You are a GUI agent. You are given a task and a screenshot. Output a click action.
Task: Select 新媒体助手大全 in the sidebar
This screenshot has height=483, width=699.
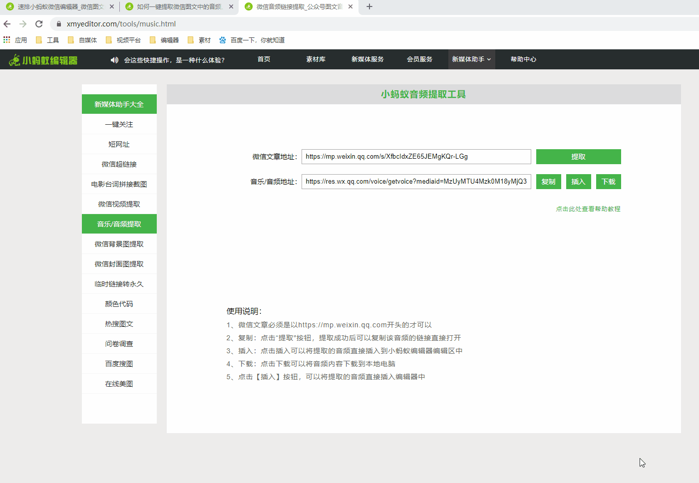tap(119, 104)
